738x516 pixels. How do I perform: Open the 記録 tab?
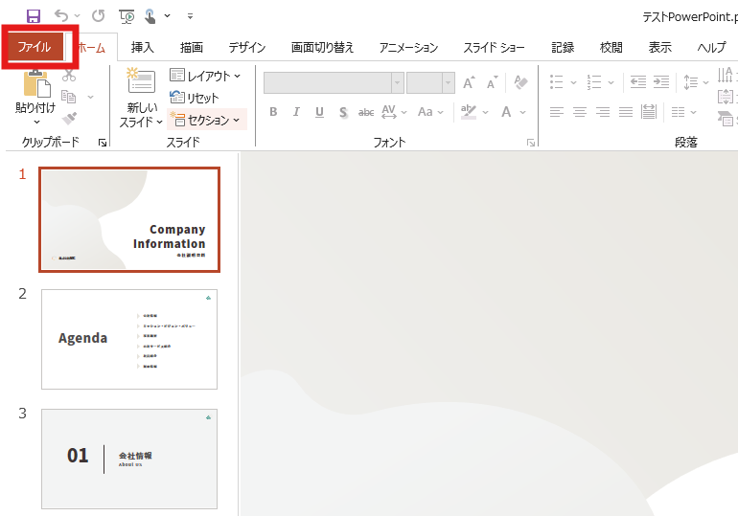click(x=563, y=48)
